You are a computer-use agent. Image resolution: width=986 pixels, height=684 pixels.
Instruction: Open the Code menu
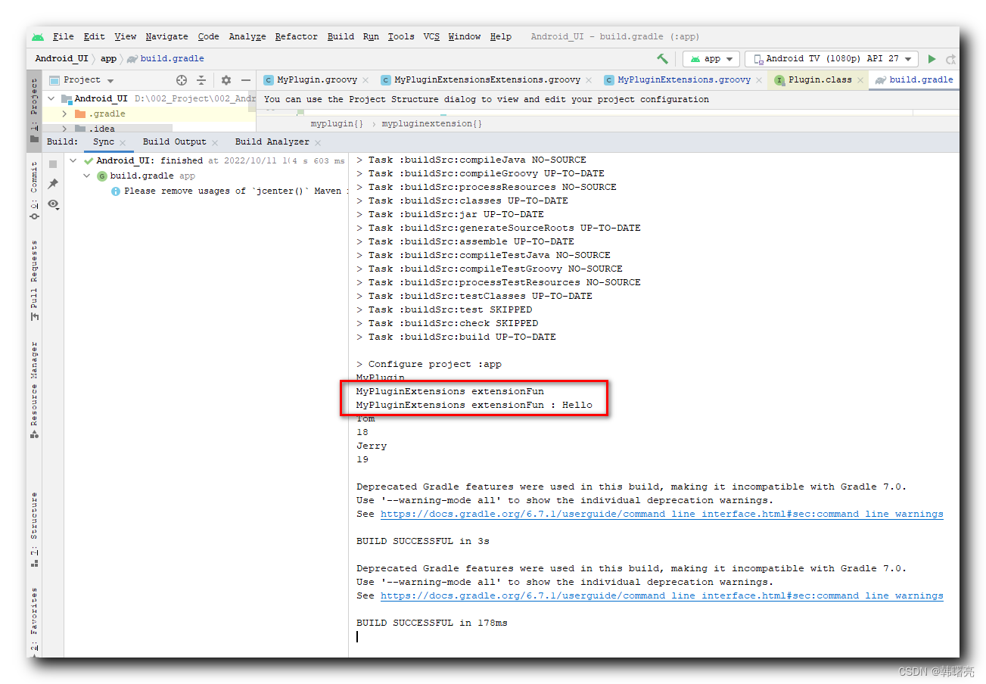208,36
